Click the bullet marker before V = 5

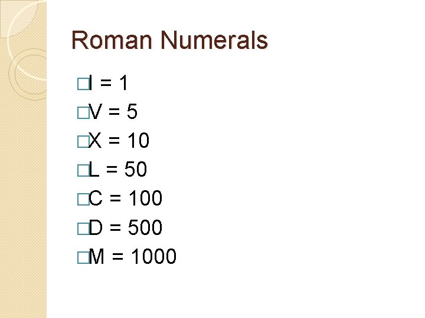(81, 113)
